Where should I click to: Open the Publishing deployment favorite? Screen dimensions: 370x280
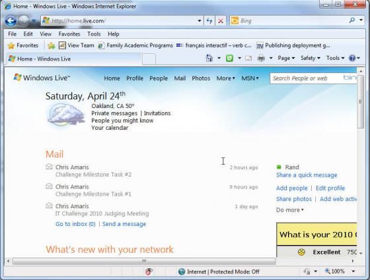(x=293, y=45)
